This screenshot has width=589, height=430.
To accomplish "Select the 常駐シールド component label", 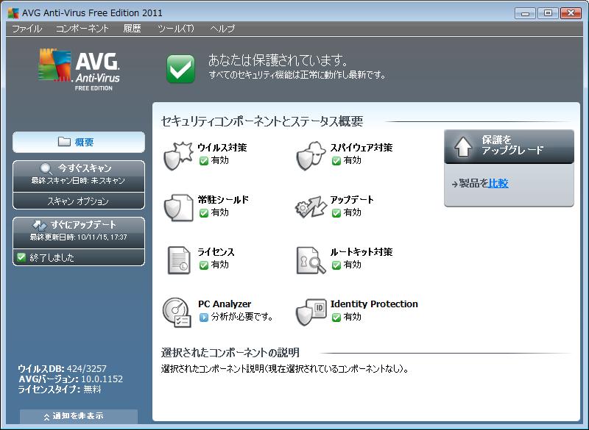I will (x=223, y=199).
